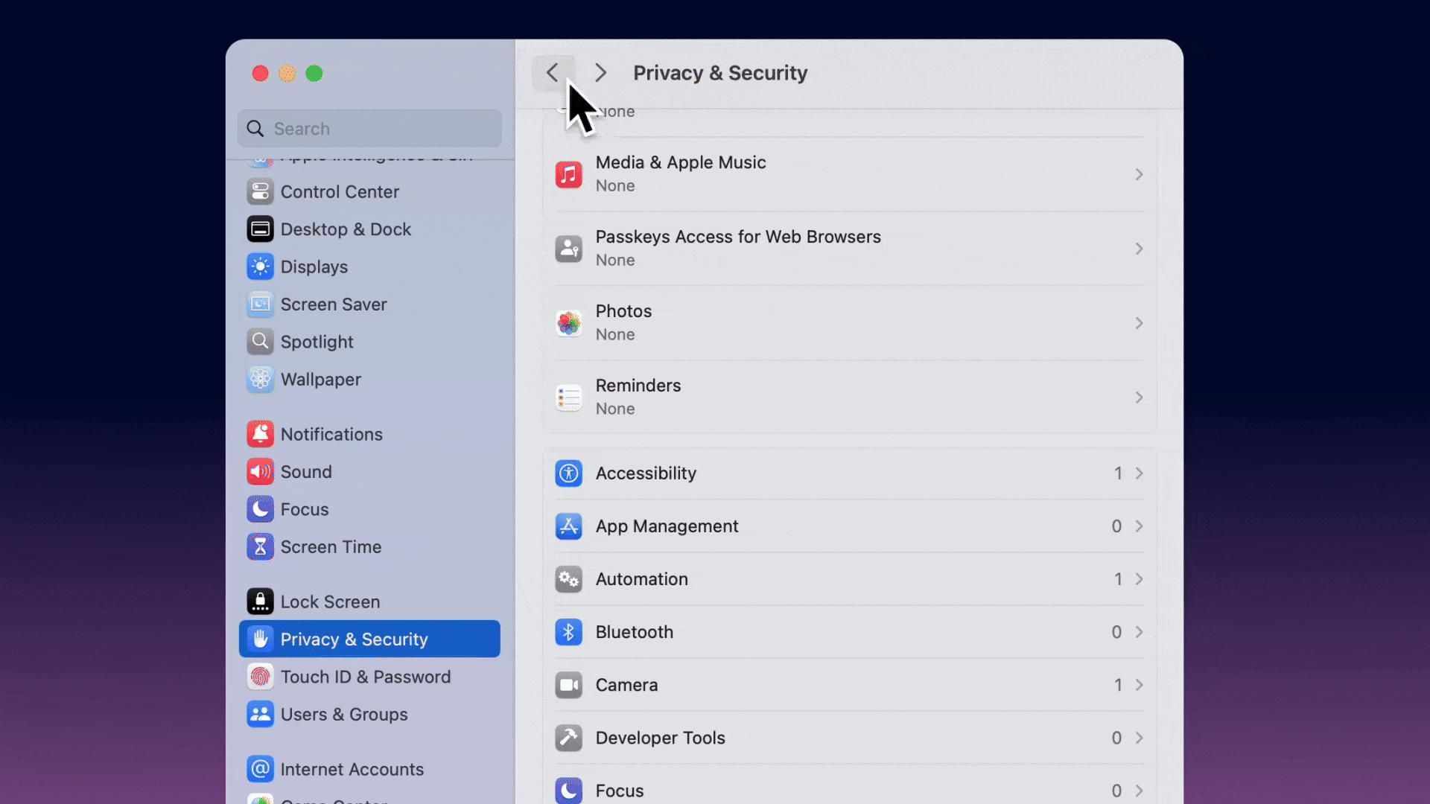Select the Wallpaper text in sidebar

[320, 380]
